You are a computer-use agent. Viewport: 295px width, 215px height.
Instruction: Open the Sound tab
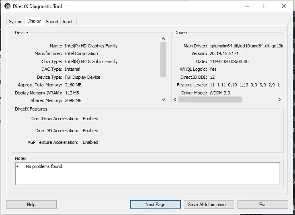click(52, 22)
